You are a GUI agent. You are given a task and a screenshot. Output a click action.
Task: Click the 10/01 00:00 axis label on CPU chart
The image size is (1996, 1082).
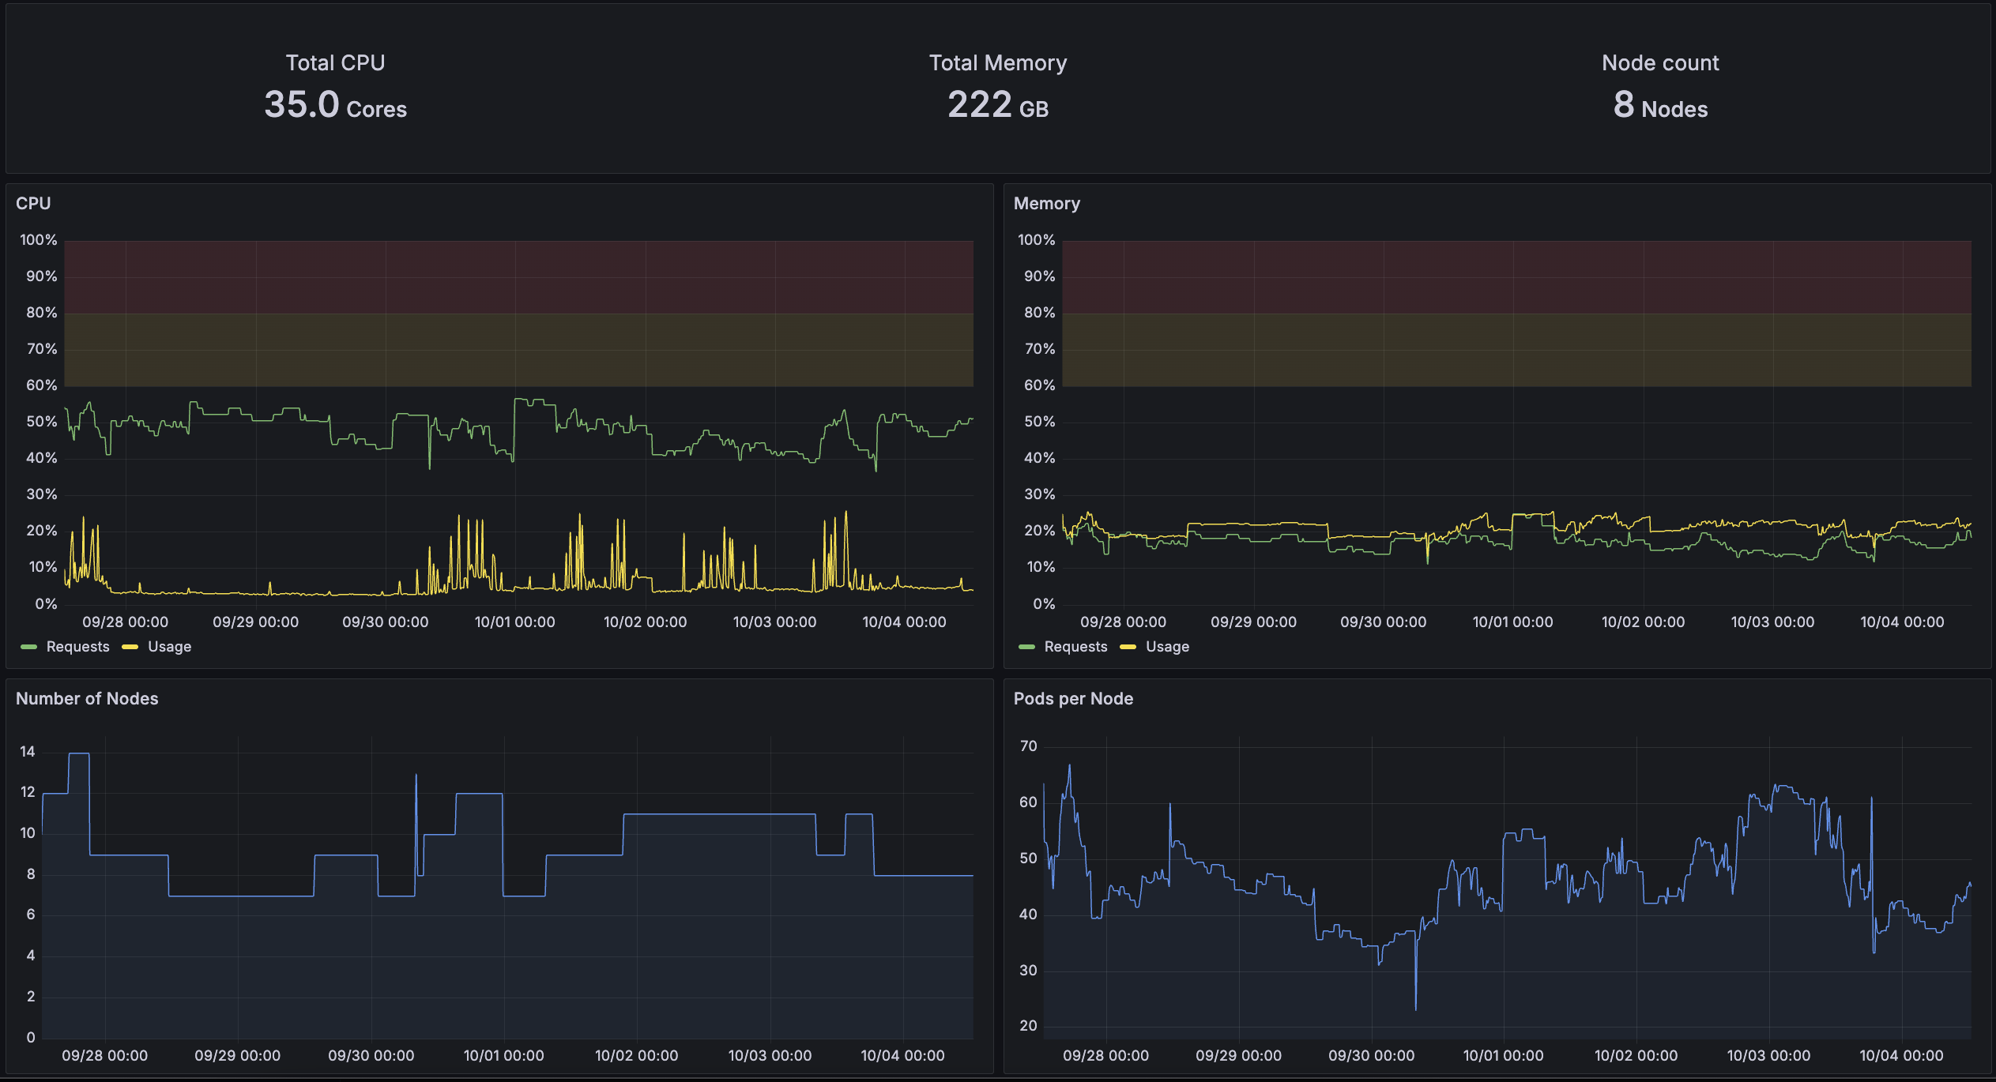click(x=516, y=622)
